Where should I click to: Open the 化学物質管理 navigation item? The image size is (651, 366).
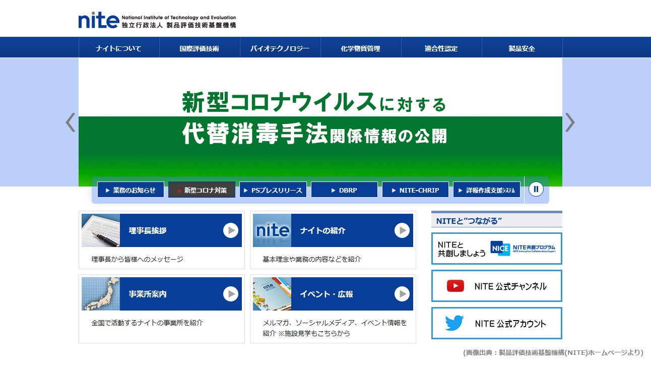point(361,48)
